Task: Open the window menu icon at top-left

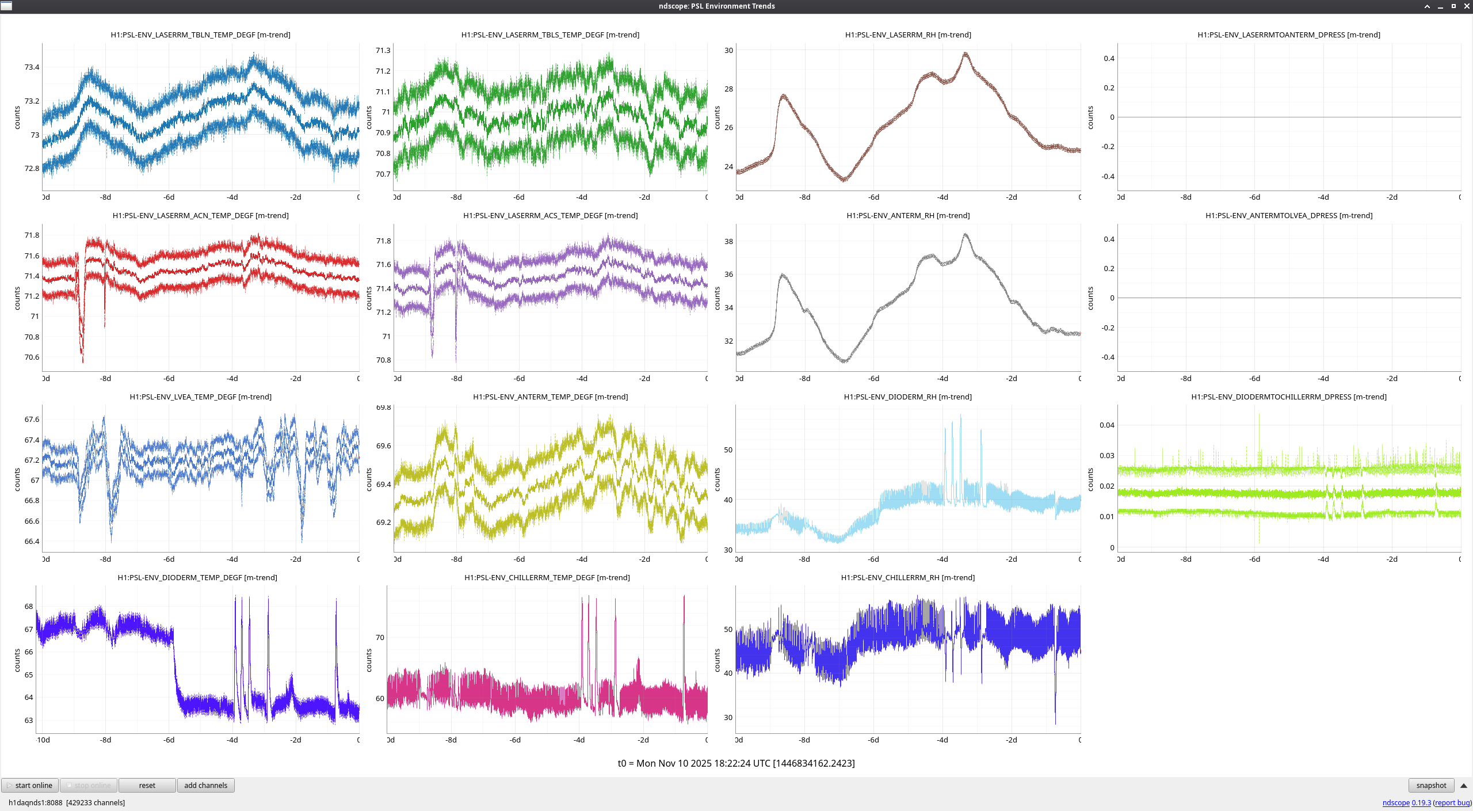Action: (x=6, y=6)
